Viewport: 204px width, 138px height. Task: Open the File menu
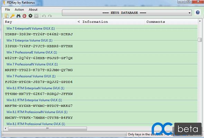tap(8, 10)
